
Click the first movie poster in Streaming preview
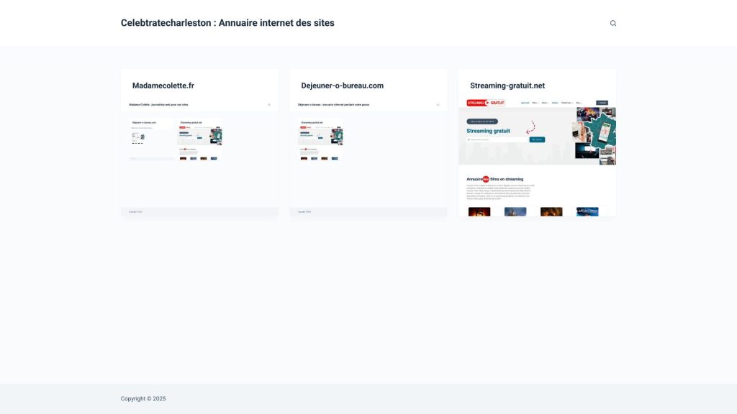479,212
